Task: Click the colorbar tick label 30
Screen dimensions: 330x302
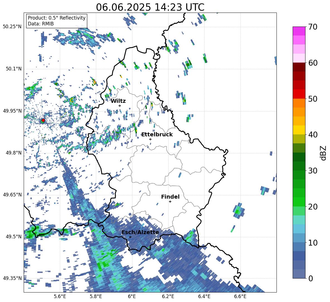Action: pyautogui.click(x=313, y=171)
